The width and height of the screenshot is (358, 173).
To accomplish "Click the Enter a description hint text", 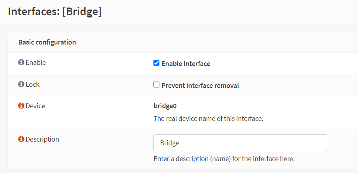I will point(224,159).
